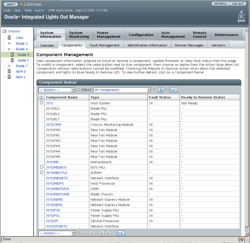
Task: Open the /SYS/MB component link
Action: tap(52, 162)
